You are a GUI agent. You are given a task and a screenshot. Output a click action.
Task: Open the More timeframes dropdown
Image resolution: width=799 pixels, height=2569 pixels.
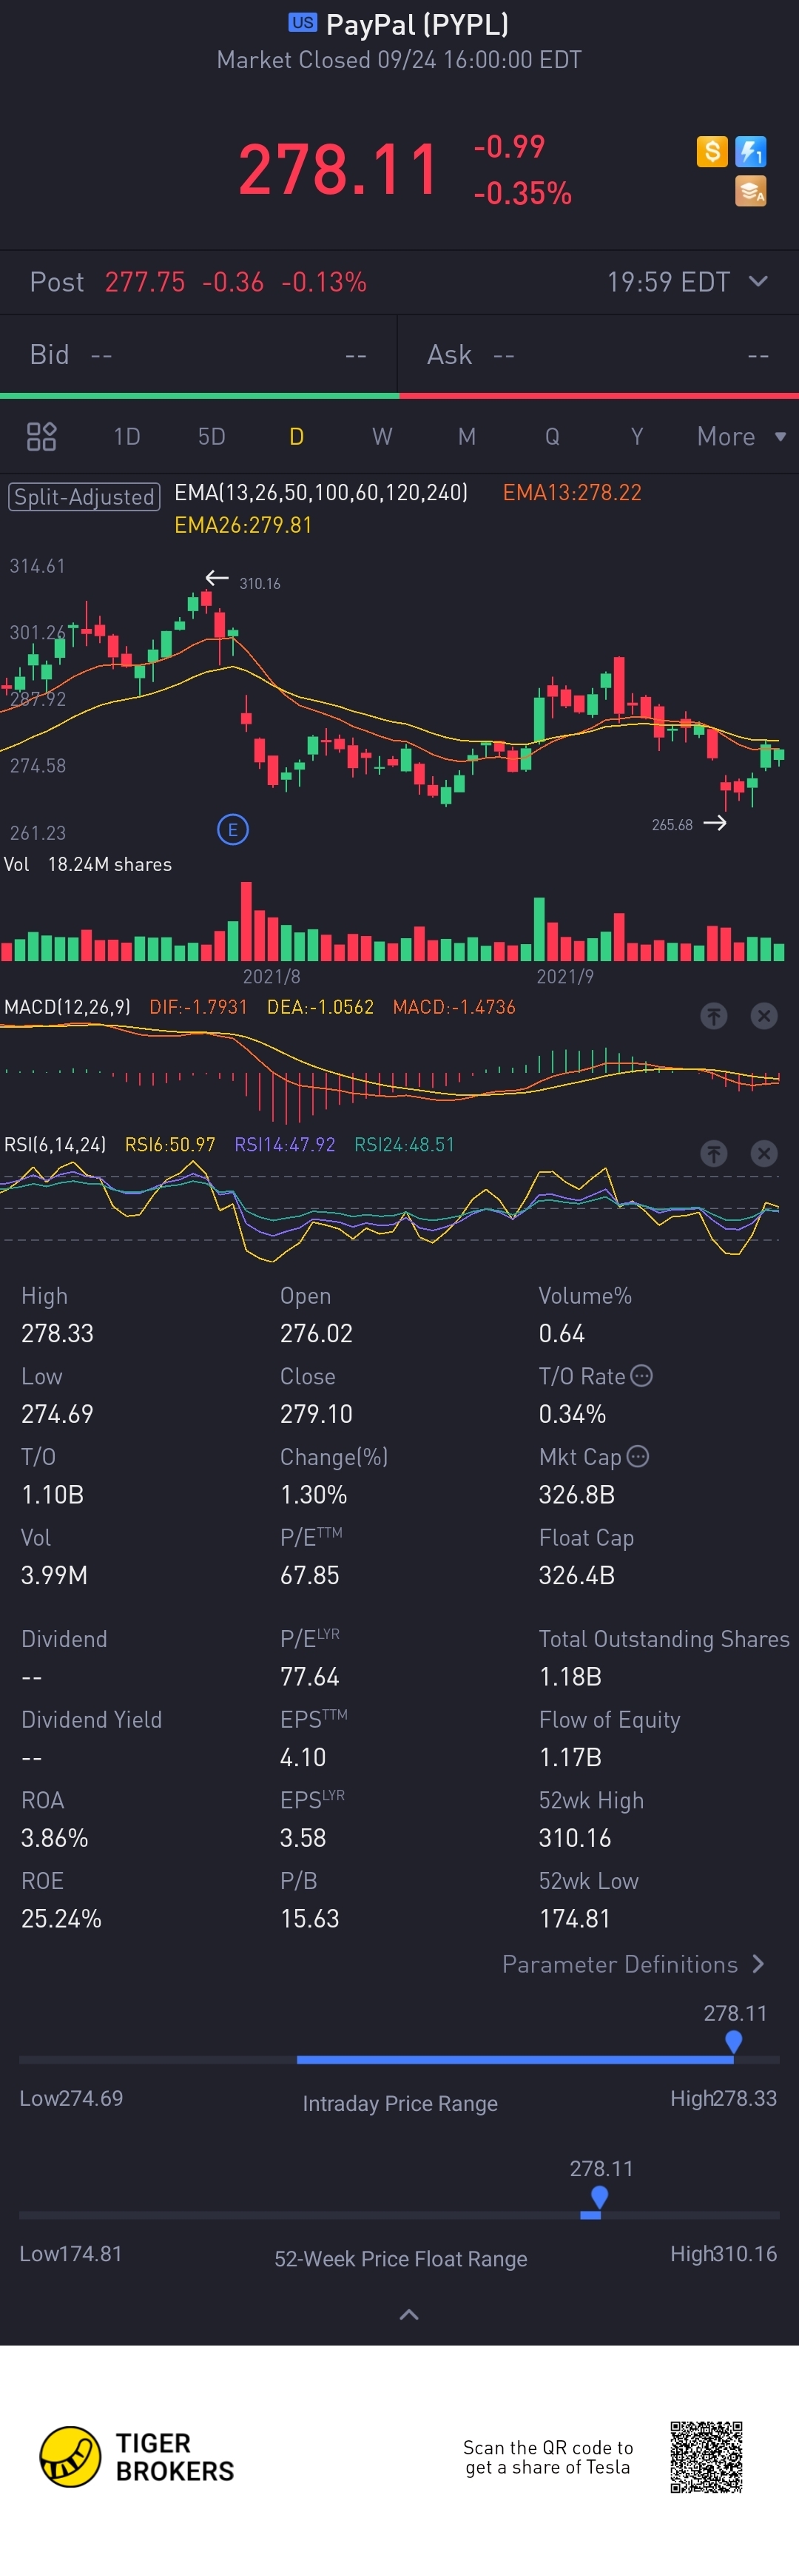click(x=741, y=436)
